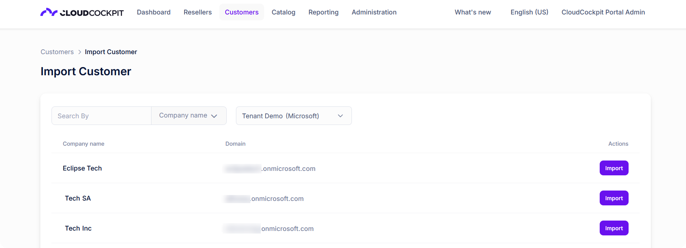Open the Administration menu

coord(374,12)
